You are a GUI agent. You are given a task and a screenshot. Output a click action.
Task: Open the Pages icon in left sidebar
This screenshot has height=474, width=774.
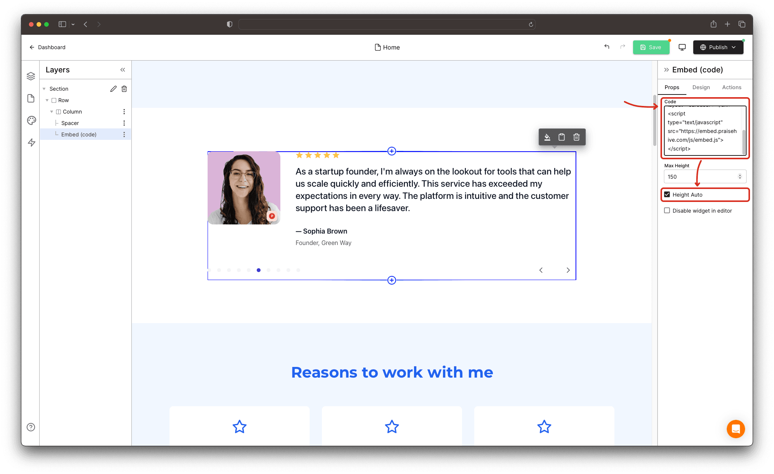point(31,98)
